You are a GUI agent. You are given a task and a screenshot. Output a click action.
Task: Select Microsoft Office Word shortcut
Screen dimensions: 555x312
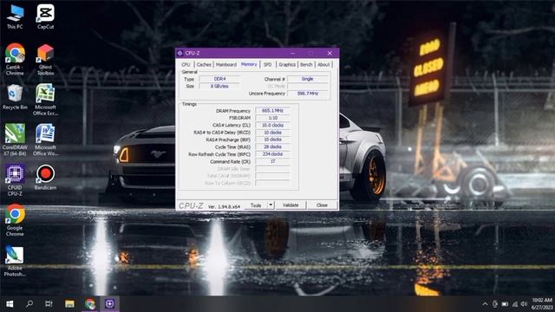click(x=45, y=140)
